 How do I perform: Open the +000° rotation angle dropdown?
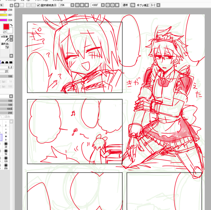(103, 5)
